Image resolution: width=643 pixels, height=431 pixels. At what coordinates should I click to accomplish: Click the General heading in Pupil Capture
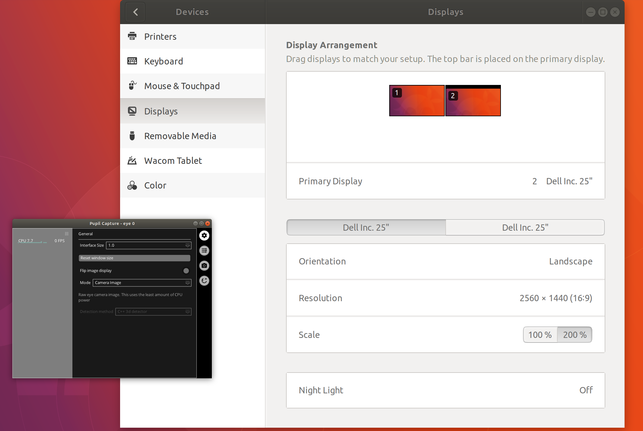pos(85,234)
